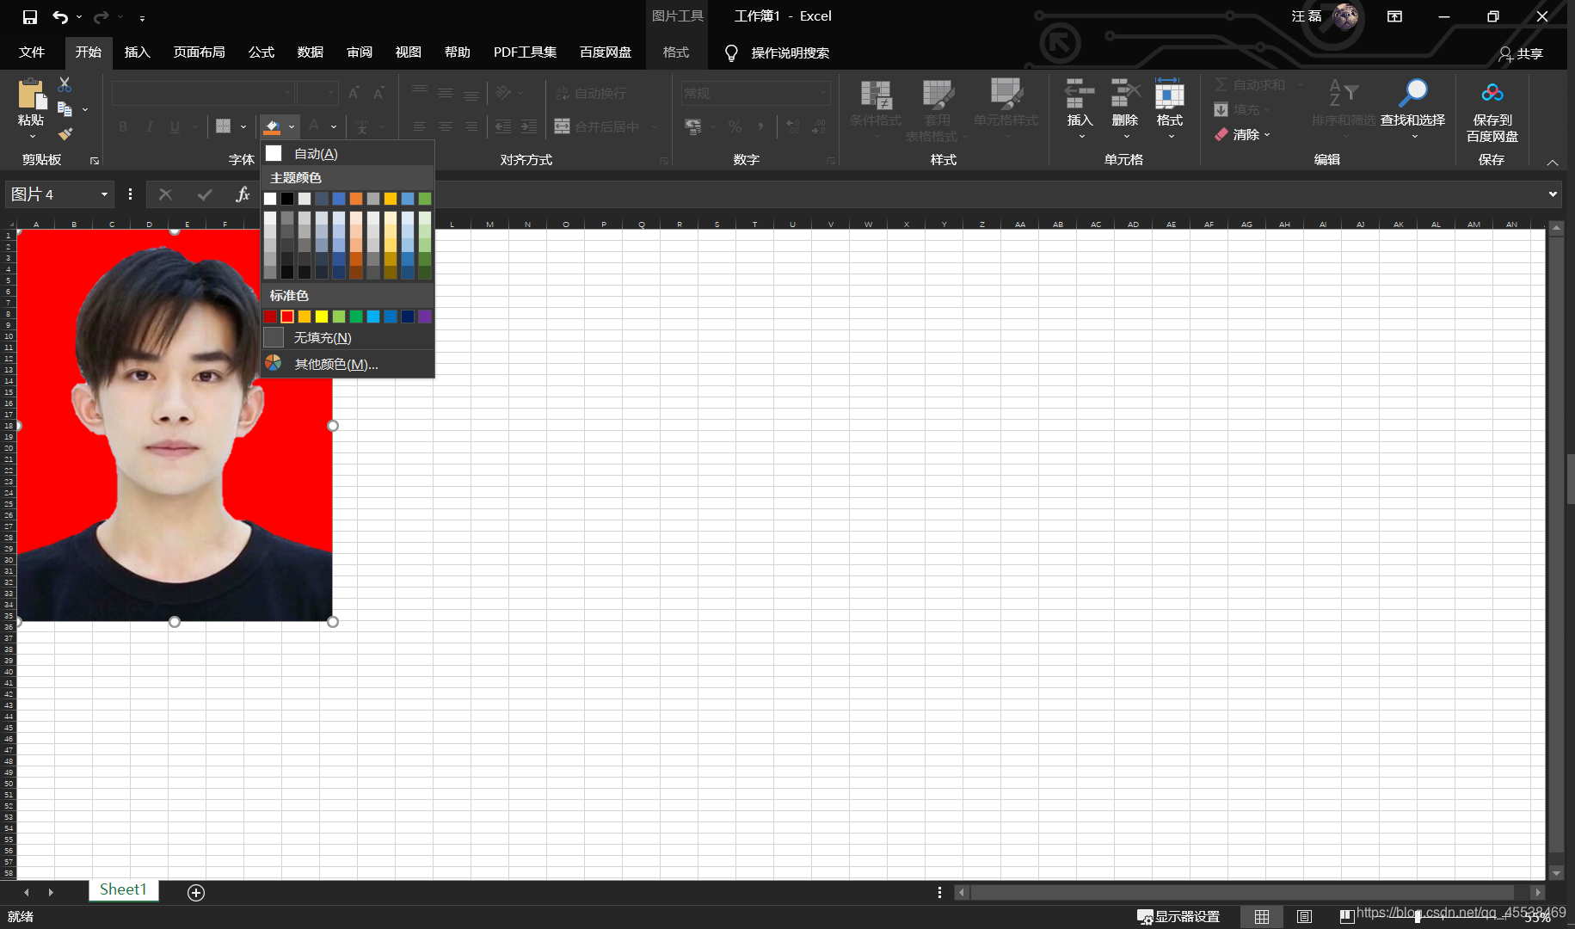Viewport: 1575px width, 929px height.
Task: Open the File tab
Action: click(x=32, y=52)
